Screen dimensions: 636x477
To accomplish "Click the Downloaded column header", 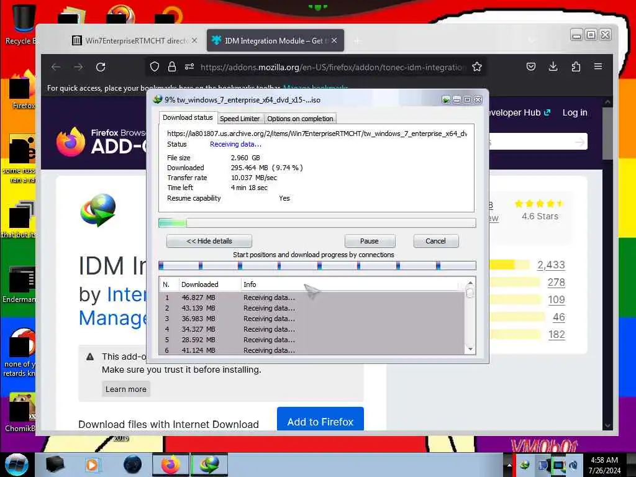I will [210, 284].
